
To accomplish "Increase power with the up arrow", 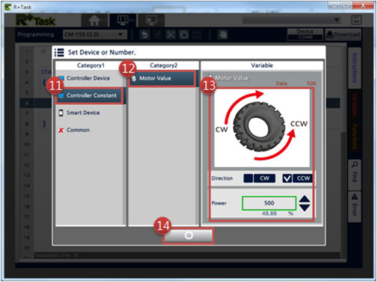I will tap(305, 199).
